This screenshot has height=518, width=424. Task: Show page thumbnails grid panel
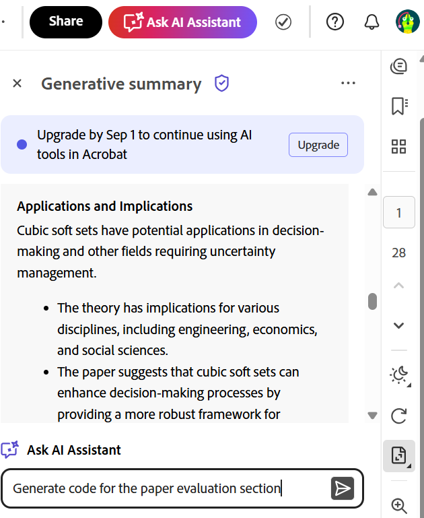398,147
